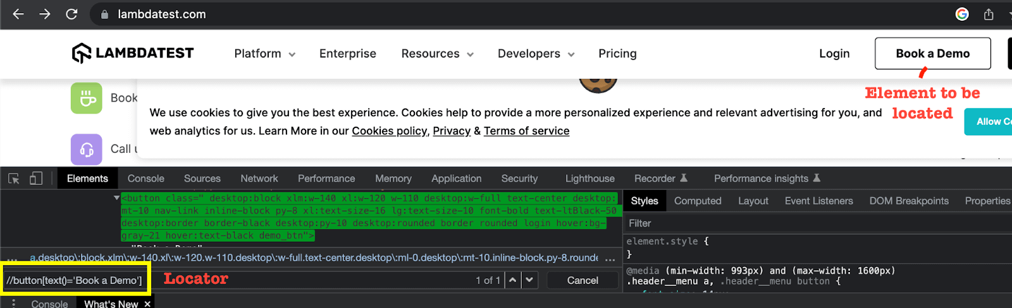1012x308 pixels.
Task: Open the Developers dropdown menu
Action: coord(536,54)
